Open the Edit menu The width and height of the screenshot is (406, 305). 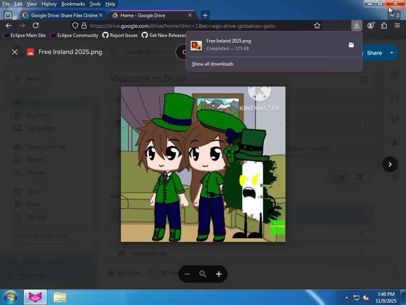pyautogui.click(x=18, y=4)
